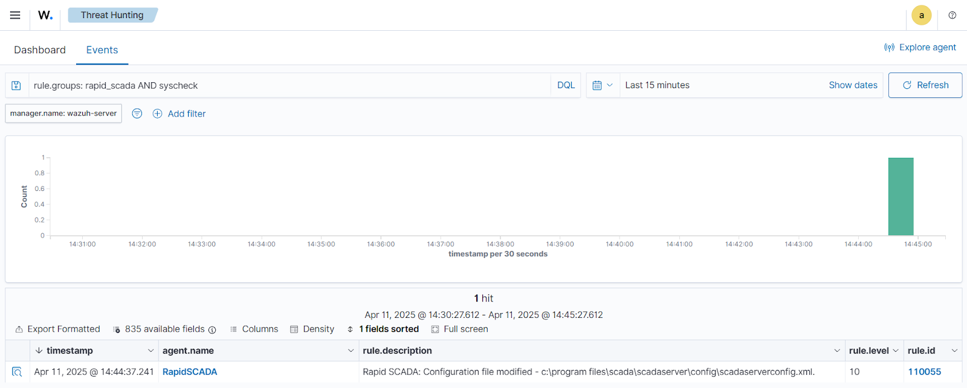Click the green histogram bar
The height and width of the screenshot is (388, 967).
point(901,196)
